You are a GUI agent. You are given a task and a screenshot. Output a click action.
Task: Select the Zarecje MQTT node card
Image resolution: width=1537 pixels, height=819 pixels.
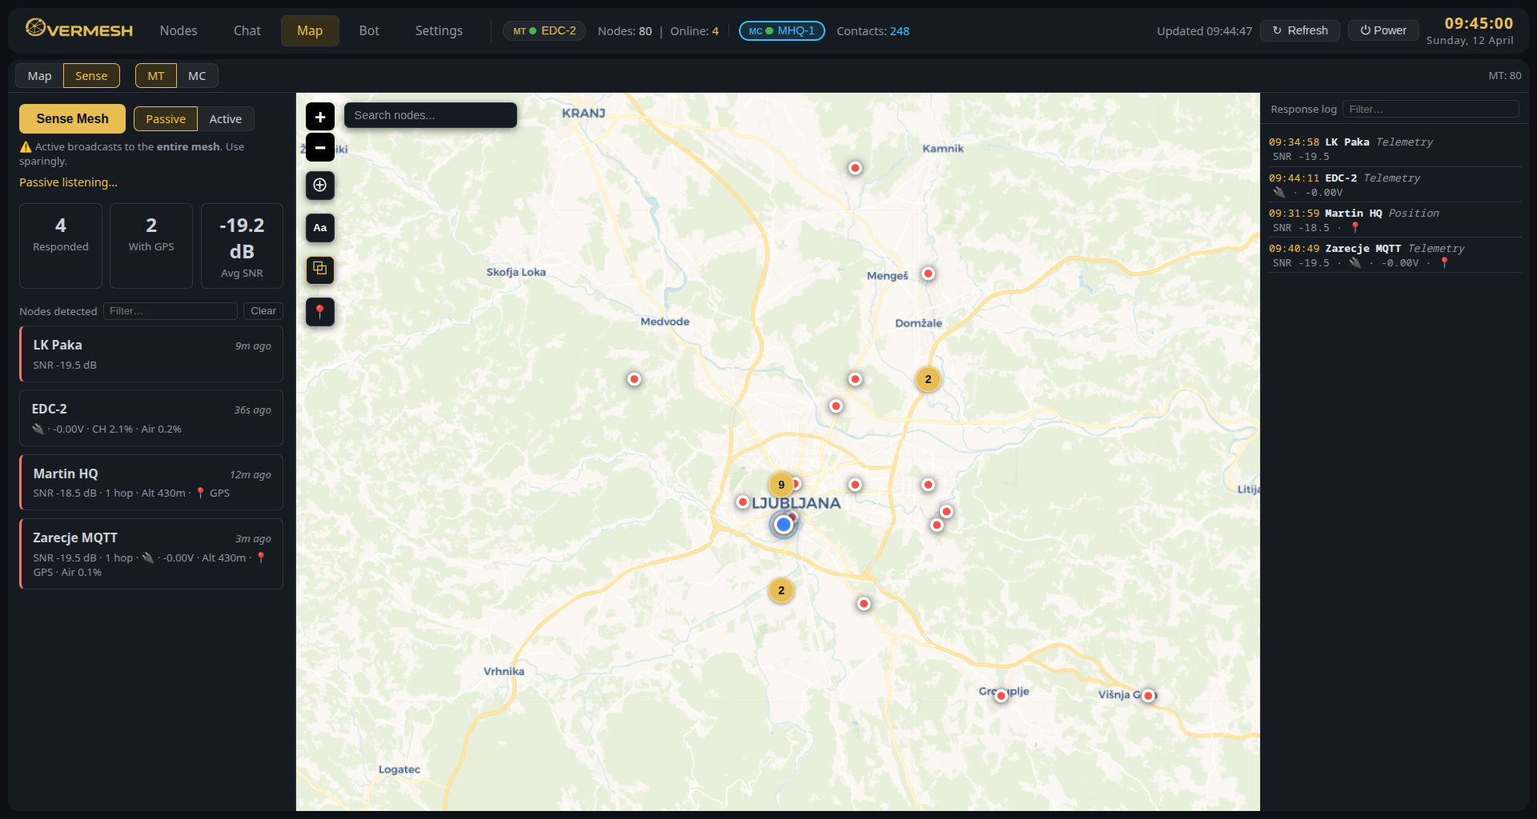[151, 553]
